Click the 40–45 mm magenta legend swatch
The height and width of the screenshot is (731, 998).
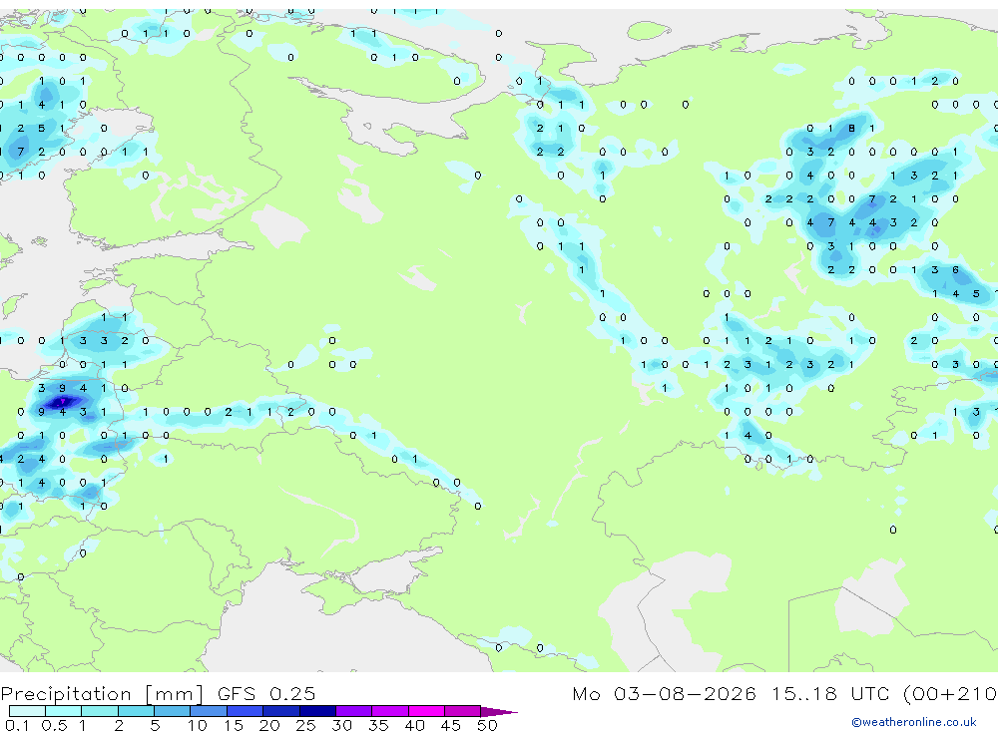(426, 711)
